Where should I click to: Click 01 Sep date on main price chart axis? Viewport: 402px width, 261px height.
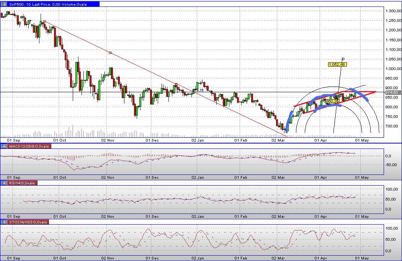click(x=13, y=140)
